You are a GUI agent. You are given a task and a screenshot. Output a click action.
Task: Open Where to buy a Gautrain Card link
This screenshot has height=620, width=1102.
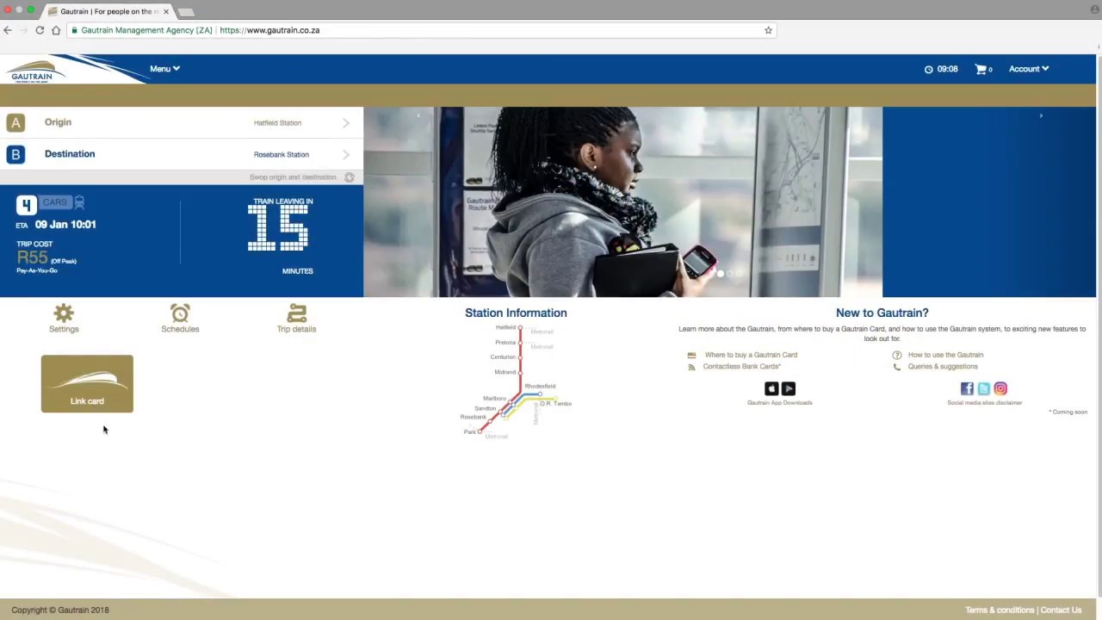(x=751, y=355)
